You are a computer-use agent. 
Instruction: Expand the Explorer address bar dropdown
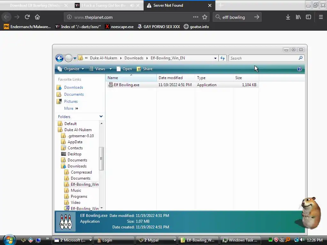tap(215, 58)
